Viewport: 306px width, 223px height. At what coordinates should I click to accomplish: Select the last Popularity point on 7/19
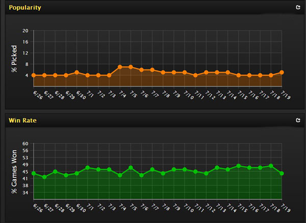point(282,72)
